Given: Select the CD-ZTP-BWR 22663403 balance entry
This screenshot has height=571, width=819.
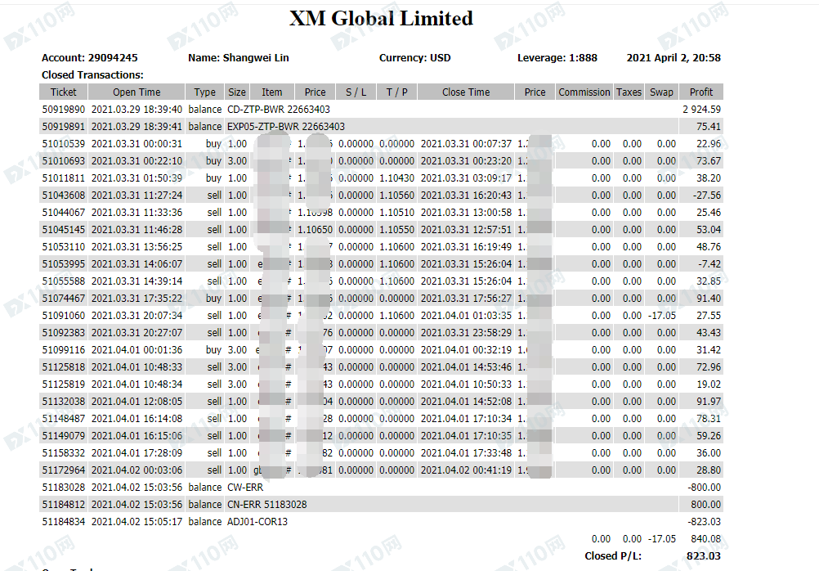Looking at the screenshot, I should 279,110.
